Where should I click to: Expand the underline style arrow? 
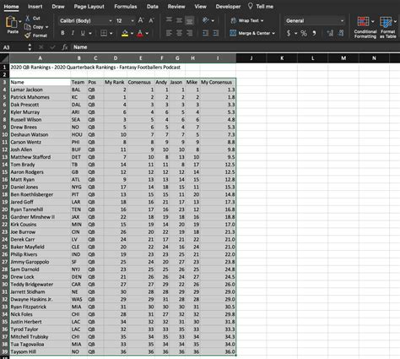coord(90,33)
